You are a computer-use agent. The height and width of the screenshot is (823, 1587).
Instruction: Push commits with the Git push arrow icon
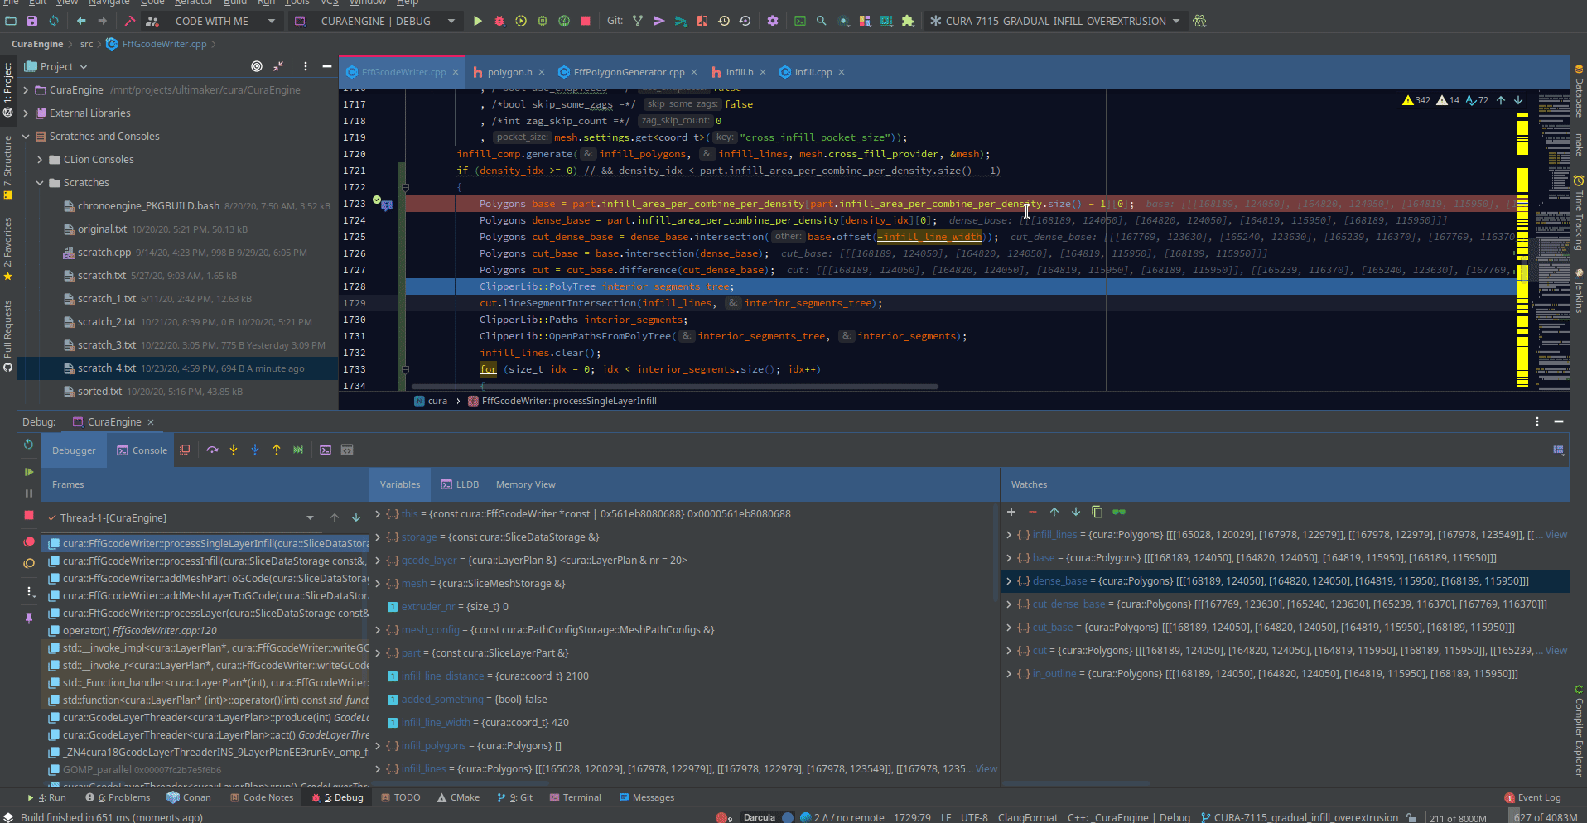tap(659, 21)
